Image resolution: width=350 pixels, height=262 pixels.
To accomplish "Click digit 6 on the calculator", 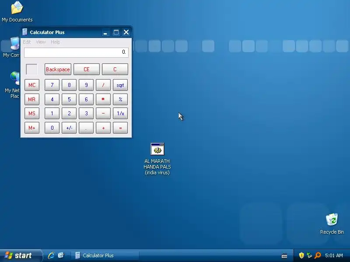I will 86,99.
